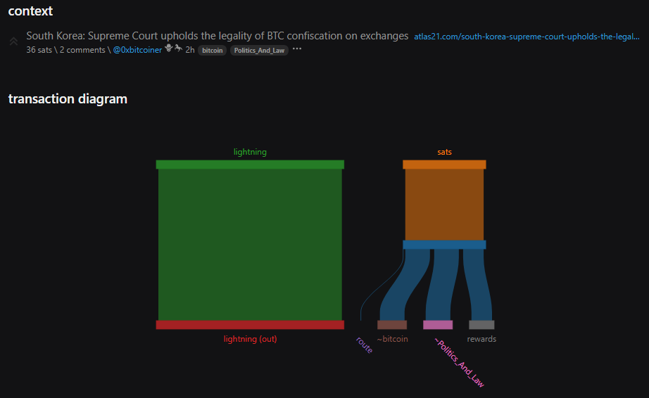Open the post title about South Korea
Image resolution: width=649 pixels, height=398 pixels.
tap(217, 36)
